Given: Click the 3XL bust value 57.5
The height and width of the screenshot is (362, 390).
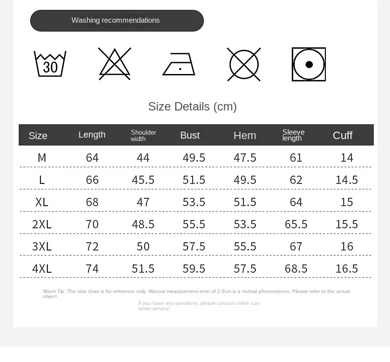Looking at the screenshot, I should [x=194, y=247].
